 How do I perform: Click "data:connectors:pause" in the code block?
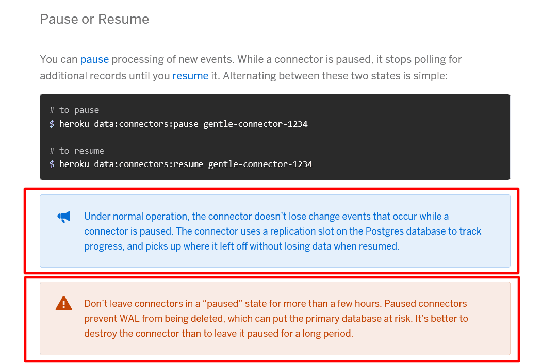(x=146, y=124)
